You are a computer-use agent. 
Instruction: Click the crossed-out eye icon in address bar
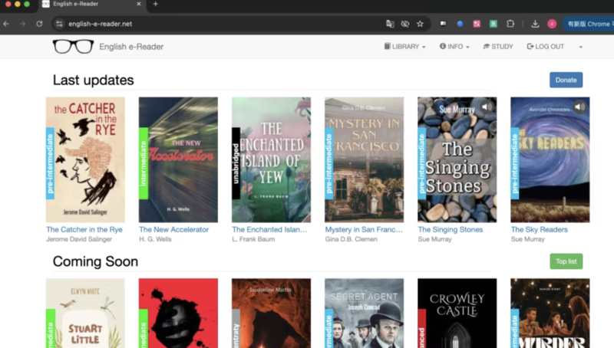(405, 24)
